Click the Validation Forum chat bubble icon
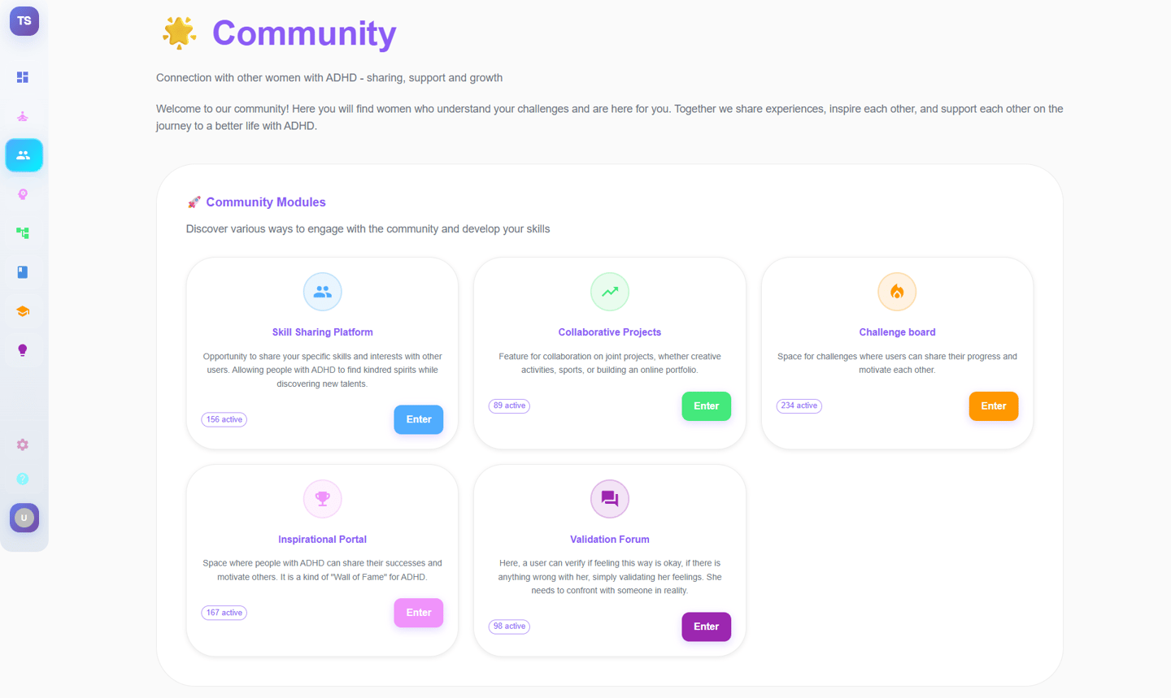 tap(610, 499)
